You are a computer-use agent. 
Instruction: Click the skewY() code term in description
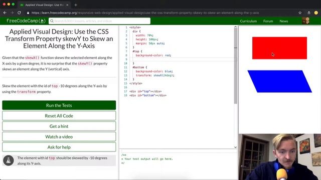85,63
